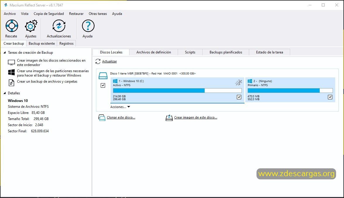Image resolution: width=344 pixels, height=198 pixels.
Task: Click Sector de Inicio 2.048 value
Action: [x=39, y=125]
